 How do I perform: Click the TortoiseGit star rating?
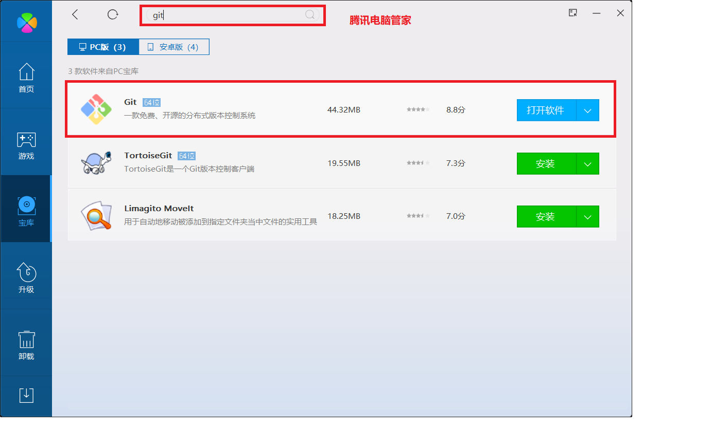pyautogui.click(x=418, y=163)
